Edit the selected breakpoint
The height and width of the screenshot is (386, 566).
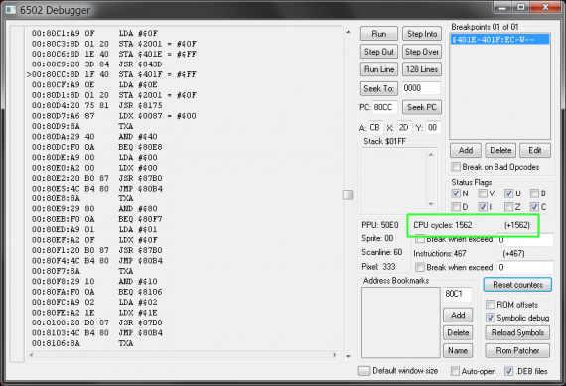535,150
